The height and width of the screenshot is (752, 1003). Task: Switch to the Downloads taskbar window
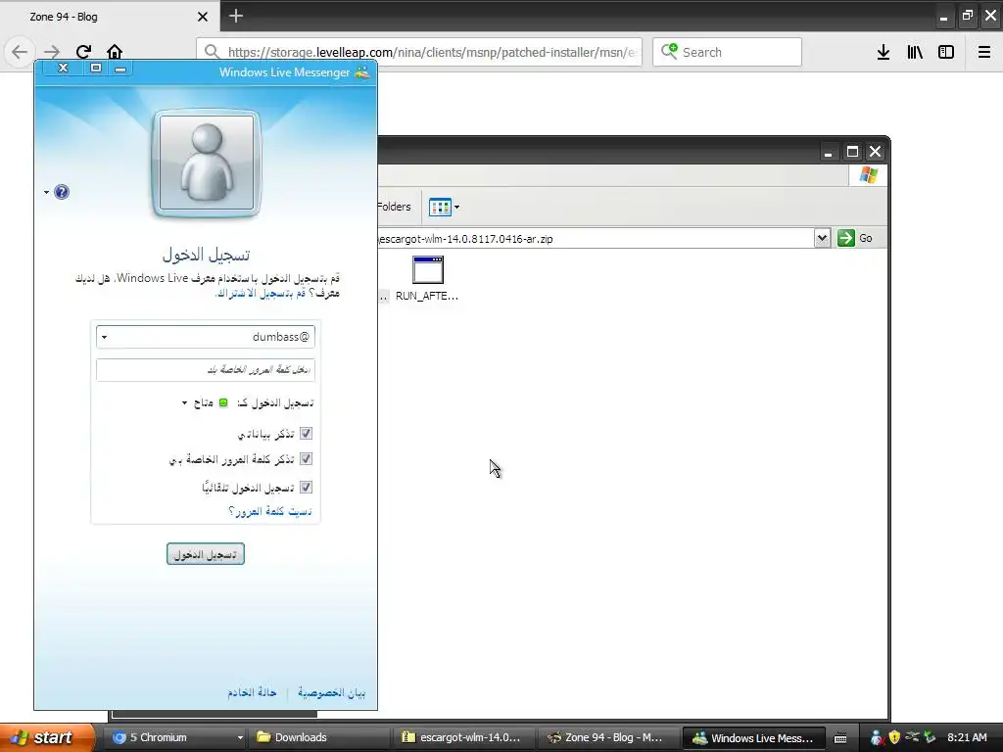coord(320,737)
